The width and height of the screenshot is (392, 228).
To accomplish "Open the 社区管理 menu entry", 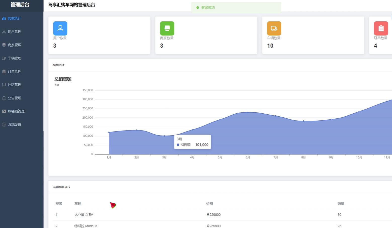I will tap(22, 85).
